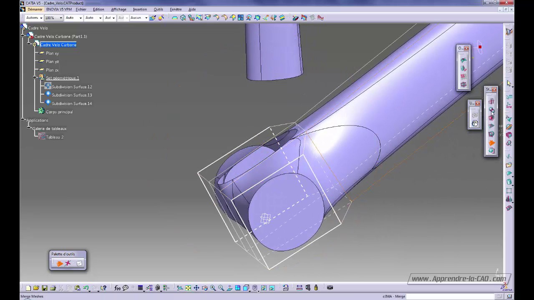Open the Insertion menu
Image resolution: width=534 pixels, height=300 pixels.
pyautogui.click(x=140, y=9)
